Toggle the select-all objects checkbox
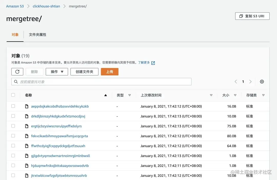 click(13, 95)
